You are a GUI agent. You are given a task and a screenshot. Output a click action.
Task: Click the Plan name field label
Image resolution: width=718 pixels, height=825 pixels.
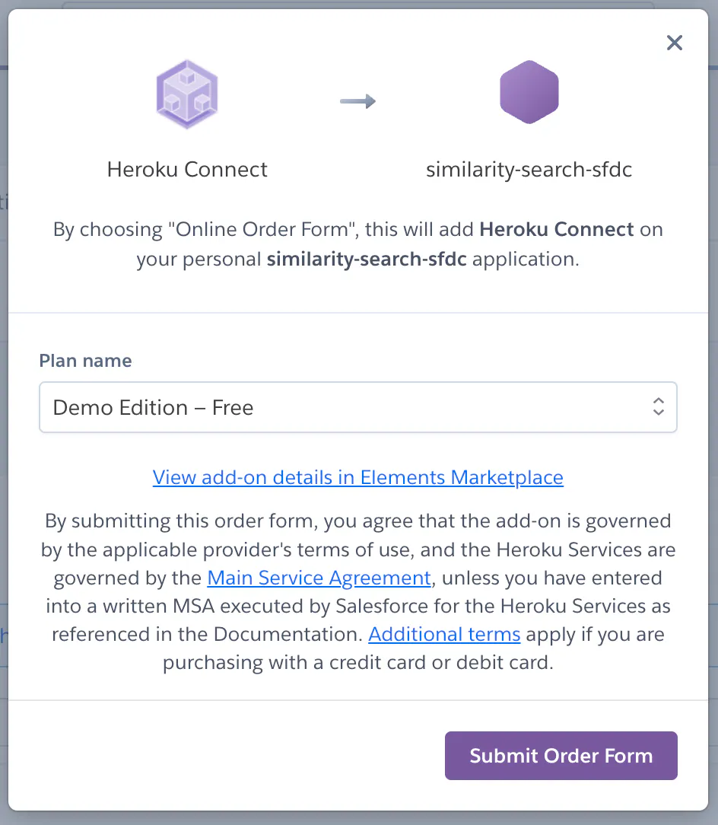pyautogui.click(x=85, y=361)
